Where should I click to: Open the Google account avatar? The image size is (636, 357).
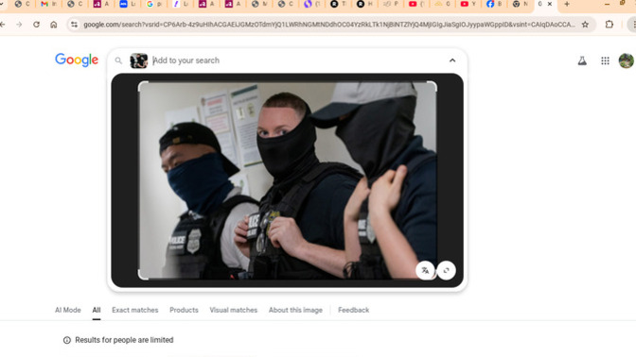click(627, 60)
